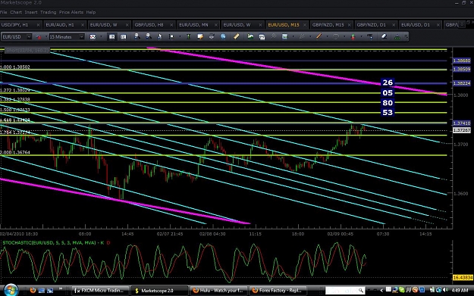Click the 1.37410 price label on axis
Screen dimensions: 474x296
462,123
